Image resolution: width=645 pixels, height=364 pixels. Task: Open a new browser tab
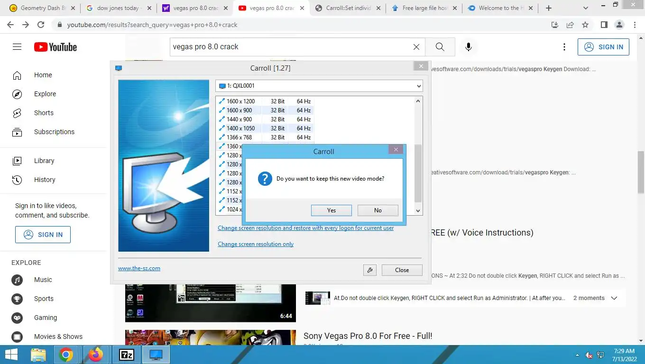[549, 8]
